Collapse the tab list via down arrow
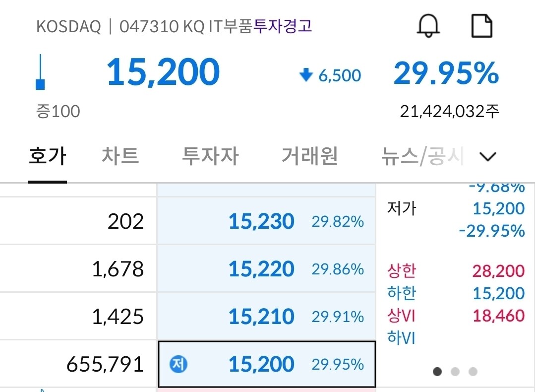Screen dimensions: 535x392 (487, 156)
